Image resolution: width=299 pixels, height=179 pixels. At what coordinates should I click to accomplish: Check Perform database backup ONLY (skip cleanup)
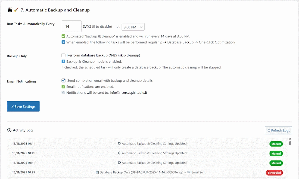point(63,55)
